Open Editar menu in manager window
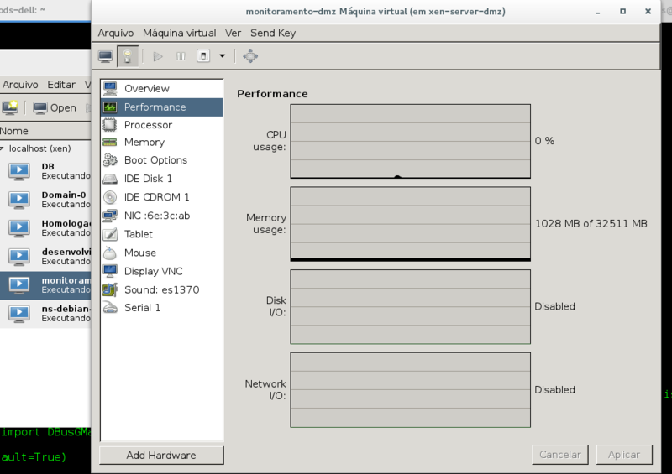 (61, 85)
